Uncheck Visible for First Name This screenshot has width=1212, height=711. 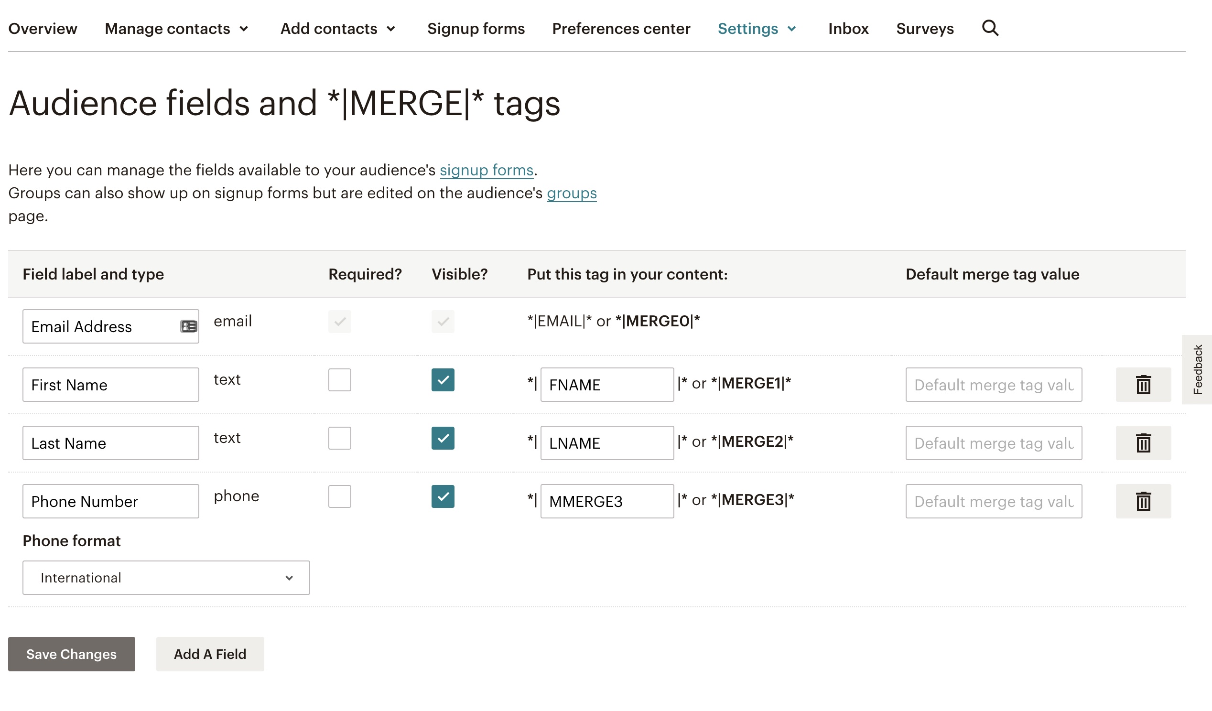(x=443, y=380)
